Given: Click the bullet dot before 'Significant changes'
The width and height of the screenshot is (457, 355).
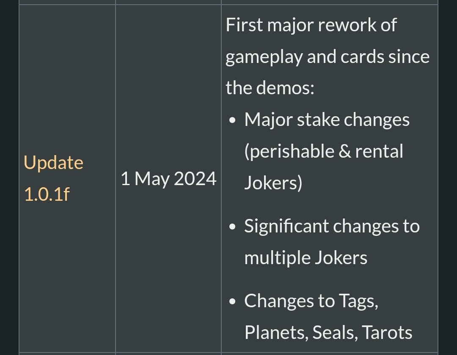Looking at the screenshot, I should point(232,227).
